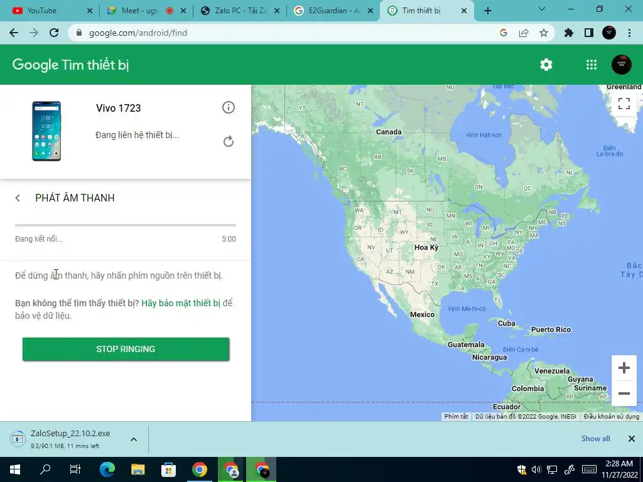
Task: Open the taskbar clock and date
Action: [x=619, y=469]
